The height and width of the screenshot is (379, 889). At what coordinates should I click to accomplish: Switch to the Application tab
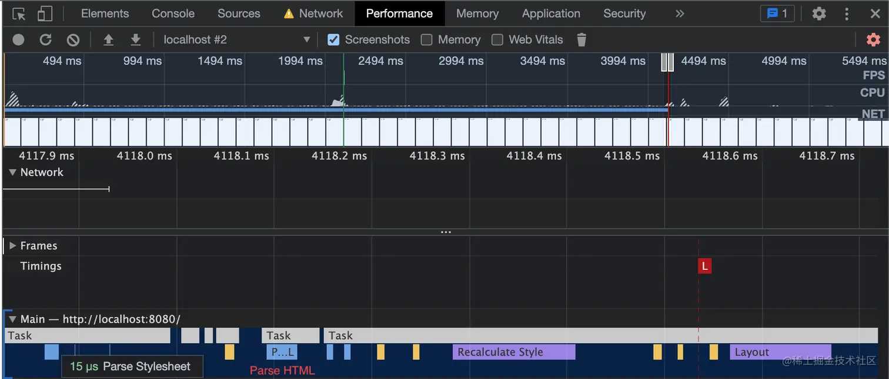[x=551, y=13]
